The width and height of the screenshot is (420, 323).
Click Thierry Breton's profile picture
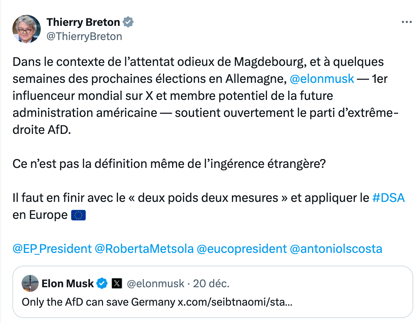pyautogui.click(x=27, y=29)
